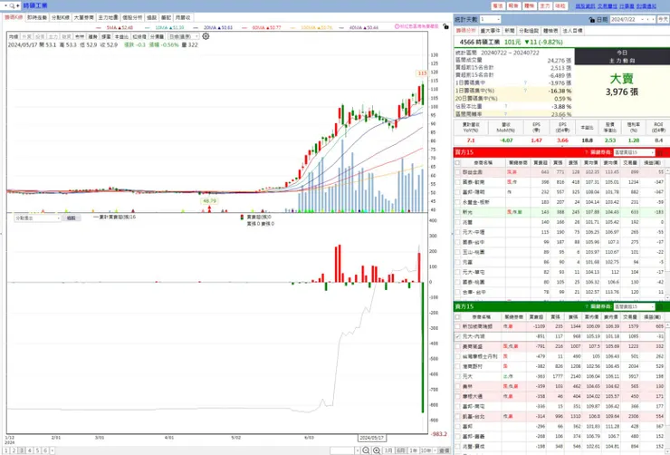Click the 今天 button
The width and height of the screenshot is (670, 455).
(x=663, y=20)
